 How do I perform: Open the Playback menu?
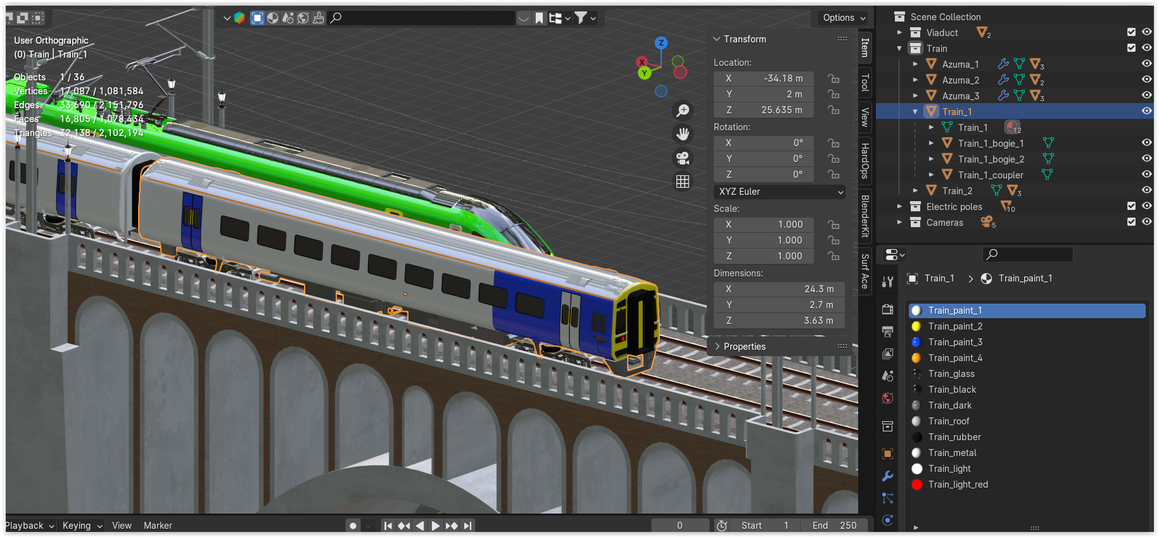(x=29, y=526)
